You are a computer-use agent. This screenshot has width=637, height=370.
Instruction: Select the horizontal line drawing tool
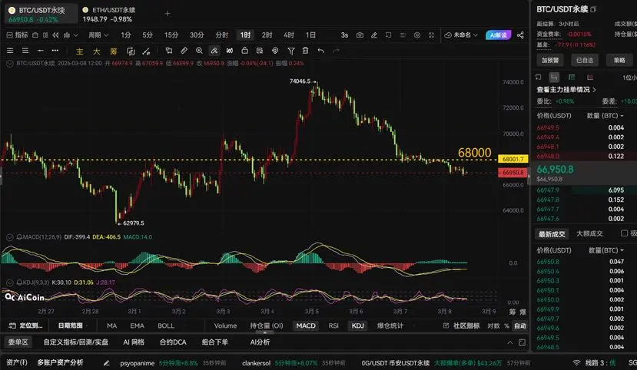pyautogui.click(x=40, y=51)
